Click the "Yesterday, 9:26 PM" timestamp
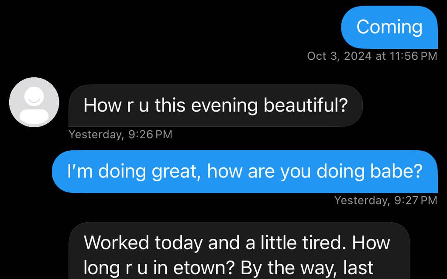The image size is (447, 279). pos(120,135)
